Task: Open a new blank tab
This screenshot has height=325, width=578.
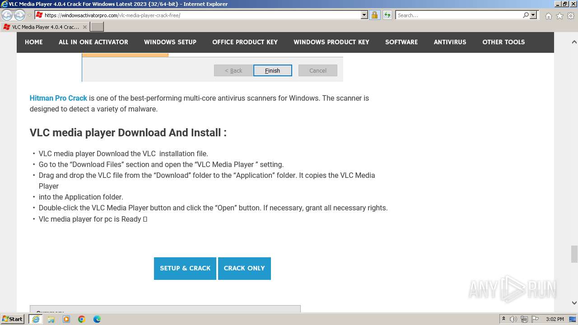Action: pos(97,27)
